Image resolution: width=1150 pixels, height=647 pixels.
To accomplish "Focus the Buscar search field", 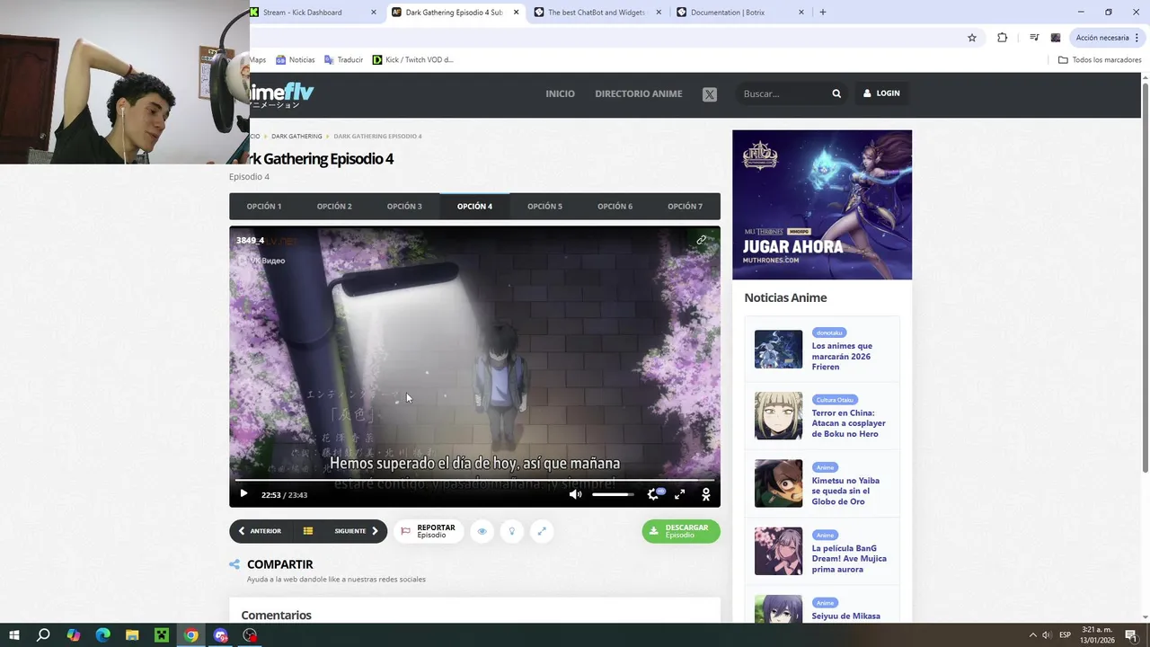I will click(783, 93).
